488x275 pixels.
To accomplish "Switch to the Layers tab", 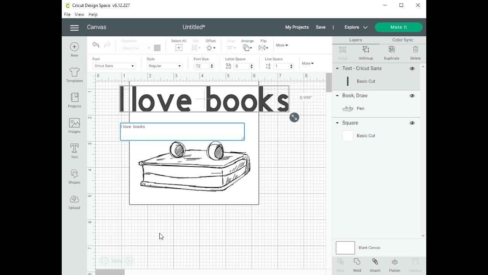I will [x=356, y=40].
